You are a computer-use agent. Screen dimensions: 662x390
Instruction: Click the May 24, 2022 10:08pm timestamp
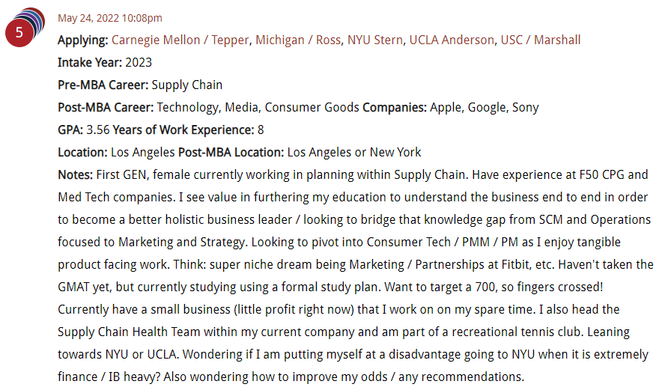109,18
